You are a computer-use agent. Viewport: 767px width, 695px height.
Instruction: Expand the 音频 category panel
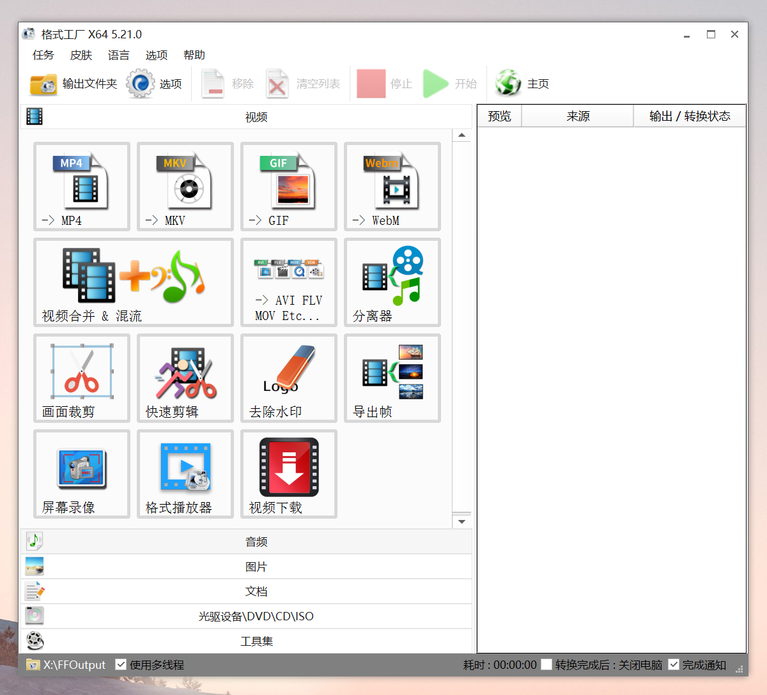(x=256, y=542)
